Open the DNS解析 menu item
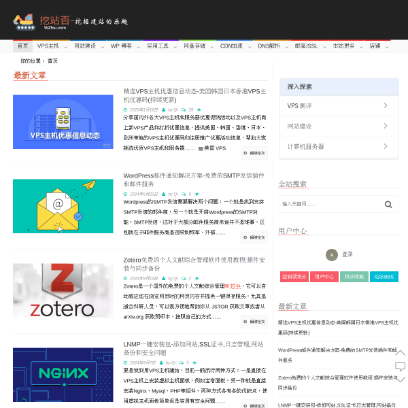The width and height of the screenshot is (408, 408). tap(269, 46)
